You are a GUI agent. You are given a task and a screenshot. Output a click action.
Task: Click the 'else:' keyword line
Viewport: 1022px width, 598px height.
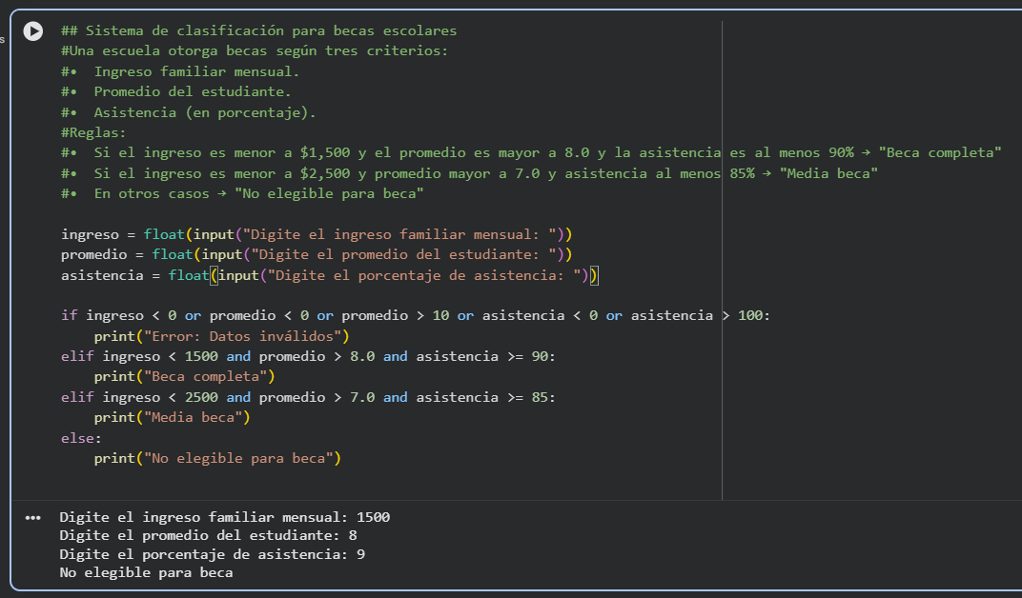pos(81,438)
